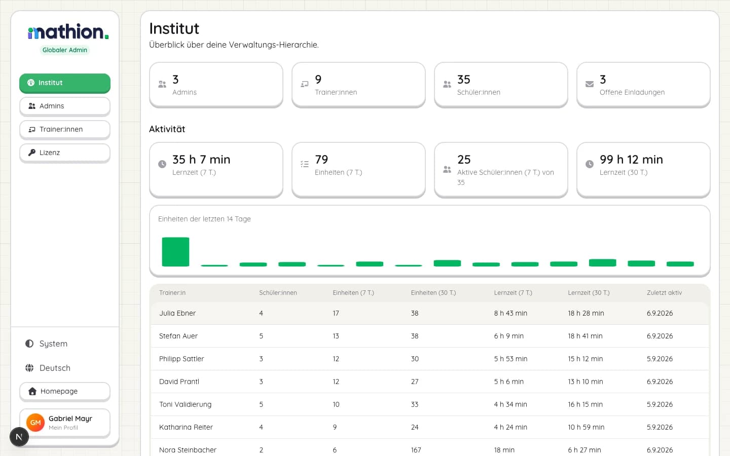The width and height of the screenshot is (730, 456).
Task: Go to the Homepage button
Action: click(x=65, y=391)
